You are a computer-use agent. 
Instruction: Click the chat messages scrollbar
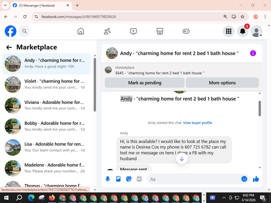[260, 108]
